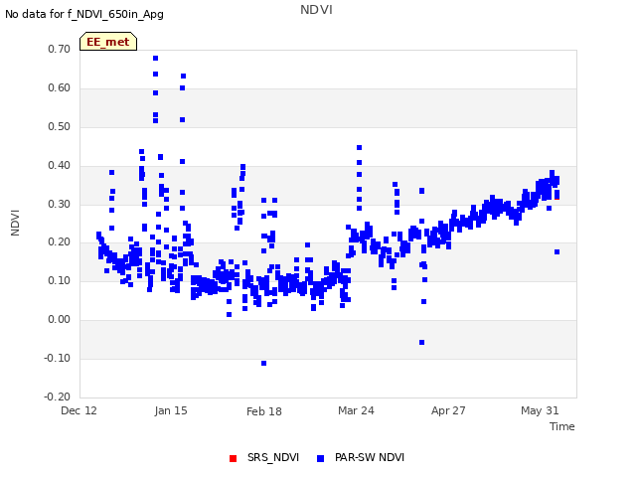Click the red SRS_NDVI legend swatch
This screenshot has width=636, height=477.
point(233,458)
